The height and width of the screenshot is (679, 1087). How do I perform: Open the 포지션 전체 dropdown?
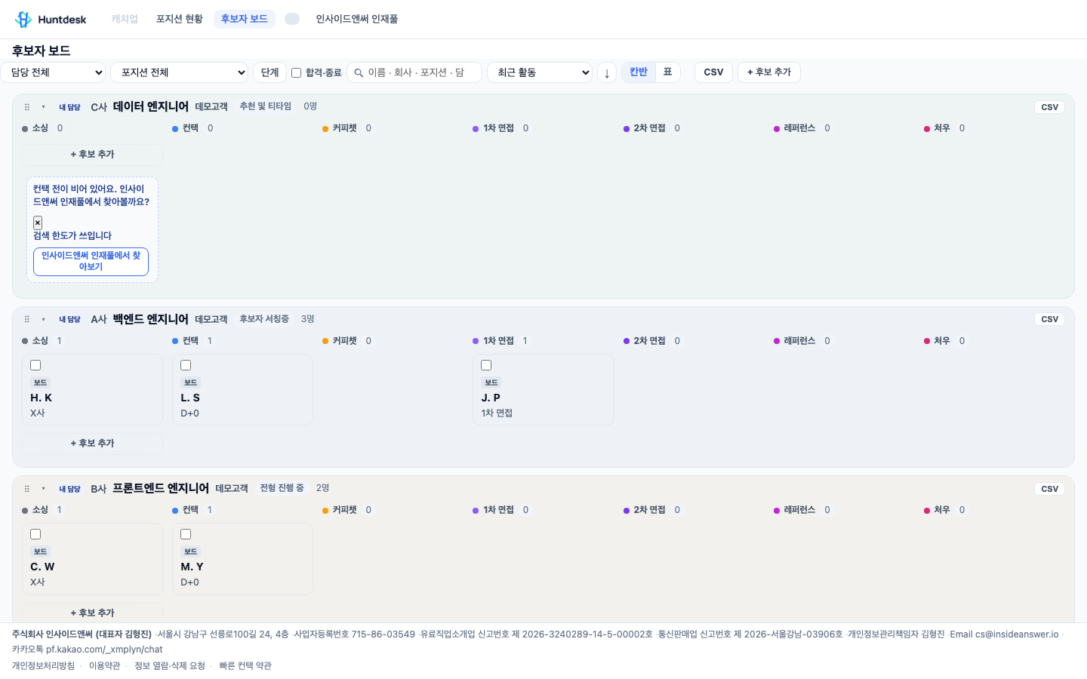pyautogui.click(x=180, y=72)
